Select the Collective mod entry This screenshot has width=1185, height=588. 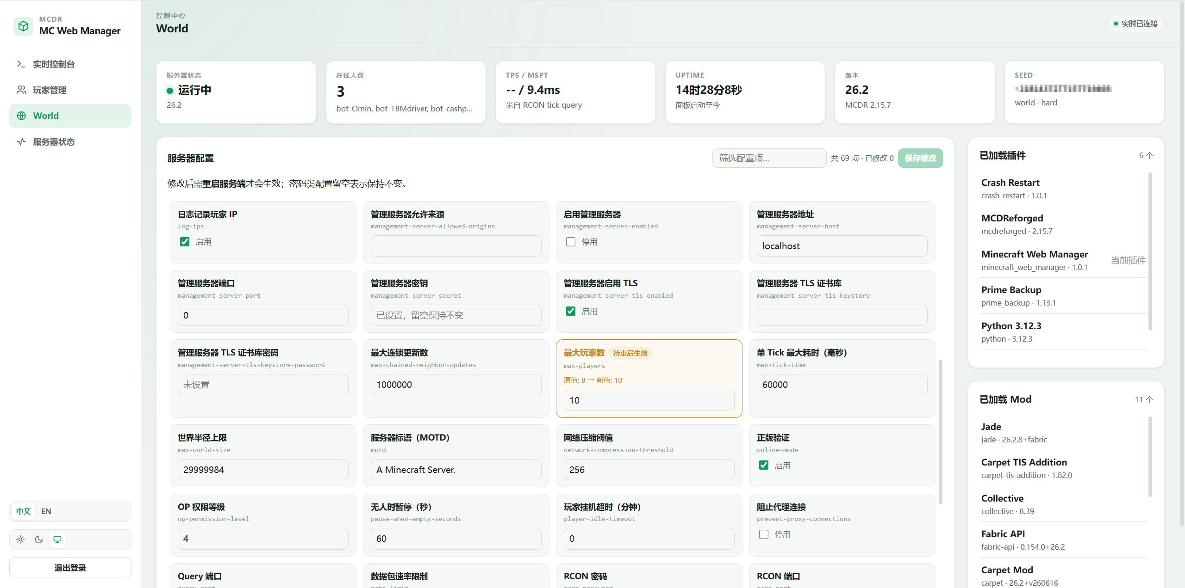(1064, 504)
